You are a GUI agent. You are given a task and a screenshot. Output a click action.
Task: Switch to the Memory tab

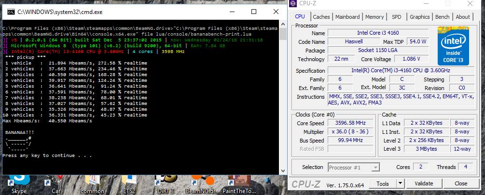tap(374, 17)
